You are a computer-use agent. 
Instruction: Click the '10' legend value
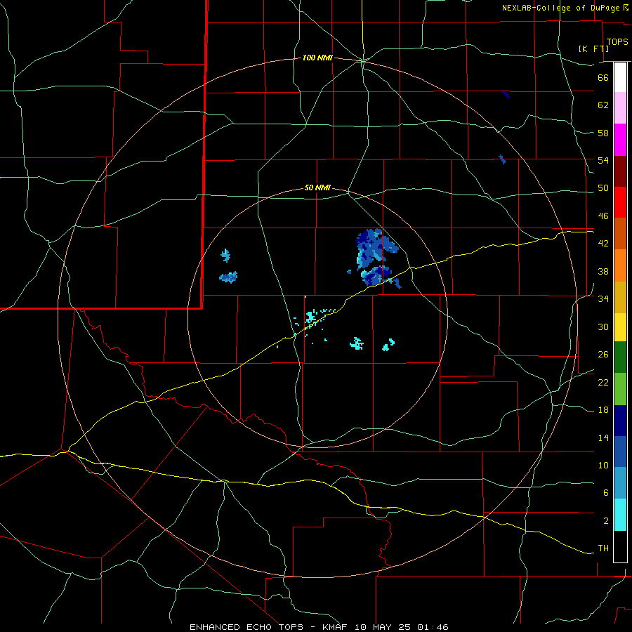tap(603, 466)
